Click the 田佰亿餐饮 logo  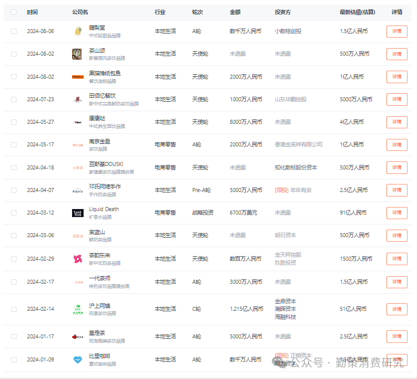pyautogui.click(x=78, y=100)
